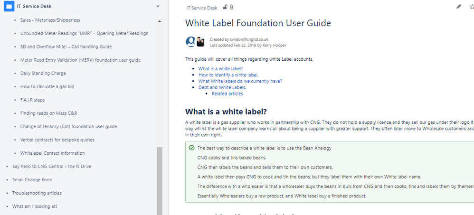Open the F.A.I.R steps page
The image size is (474, 215).
[x=32, y=100]
